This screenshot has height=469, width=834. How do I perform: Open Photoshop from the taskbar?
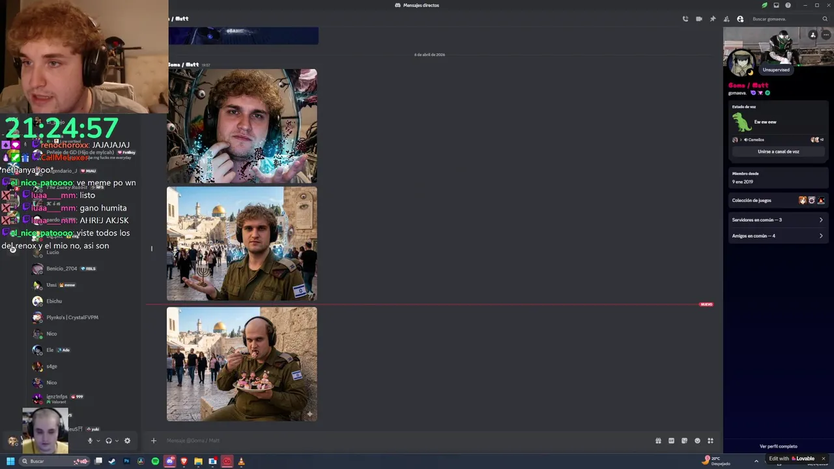126,461
